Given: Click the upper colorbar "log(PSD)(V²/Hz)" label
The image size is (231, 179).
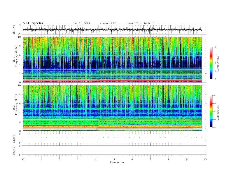Looking at the screenshot, I should tap(218, 64).
